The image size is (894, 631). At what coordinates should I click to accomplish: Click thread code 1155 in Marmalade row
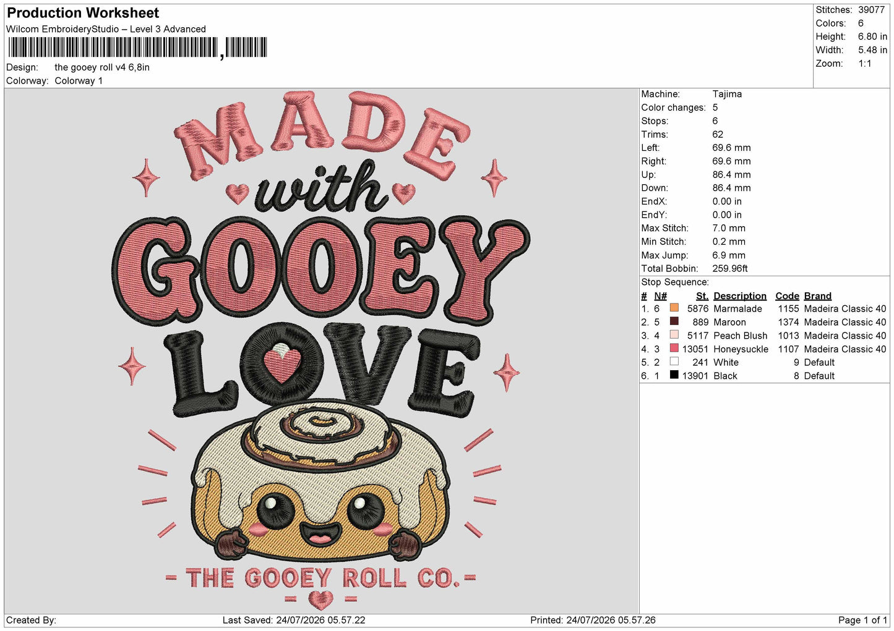[x=789, y=309]
